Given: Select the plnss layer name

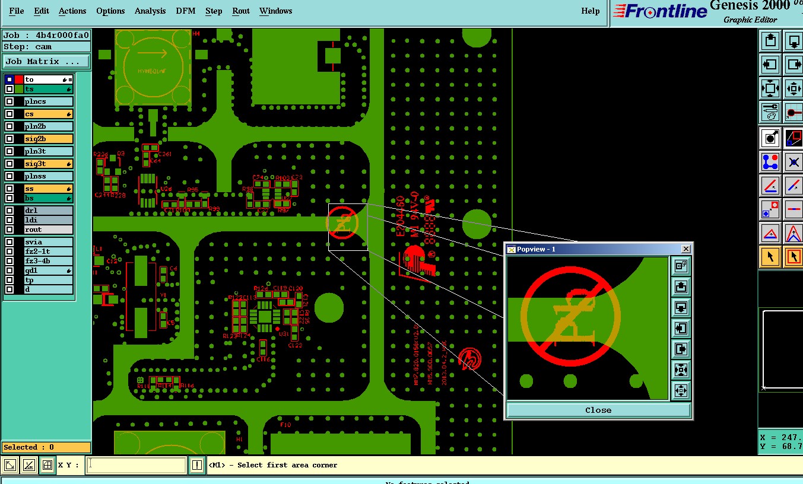Looking at the screenshot, I should click(x=48, y=176).
